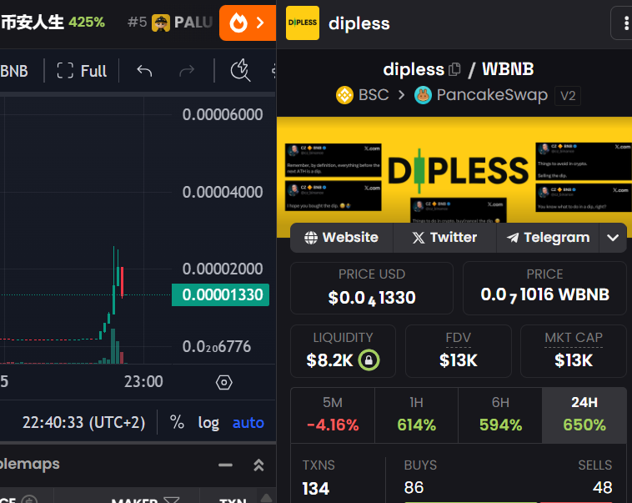The width and height of the screenshot is (632, 503).
Task: Redo chart action arrow
Action: [x=187, y=71]
